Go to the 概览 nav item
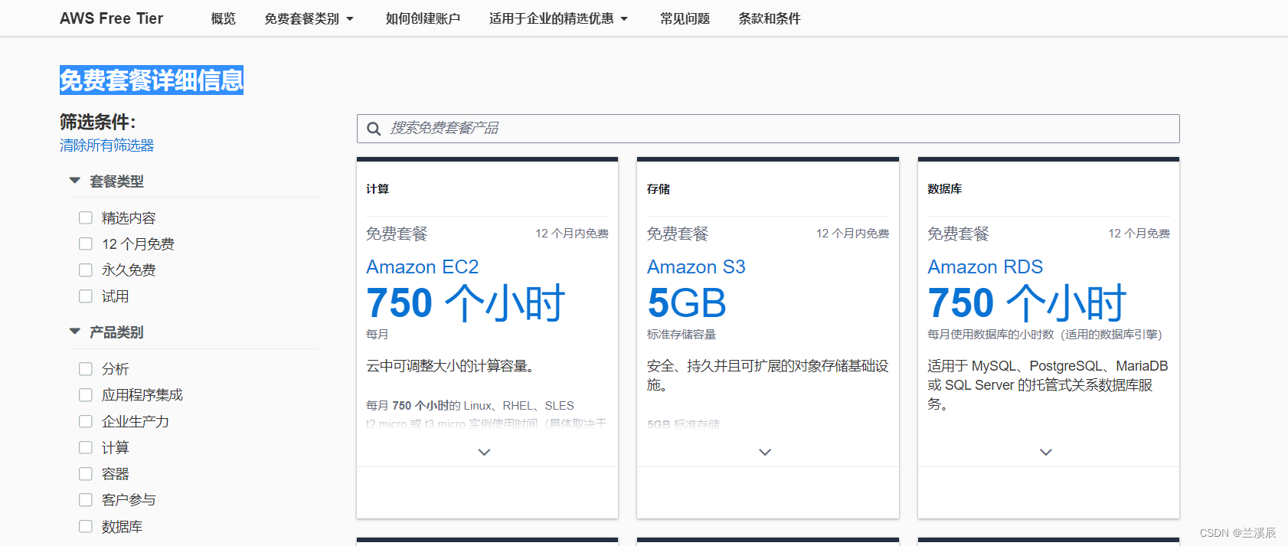Screen dimensions: 1288x546 coord(224,18)
